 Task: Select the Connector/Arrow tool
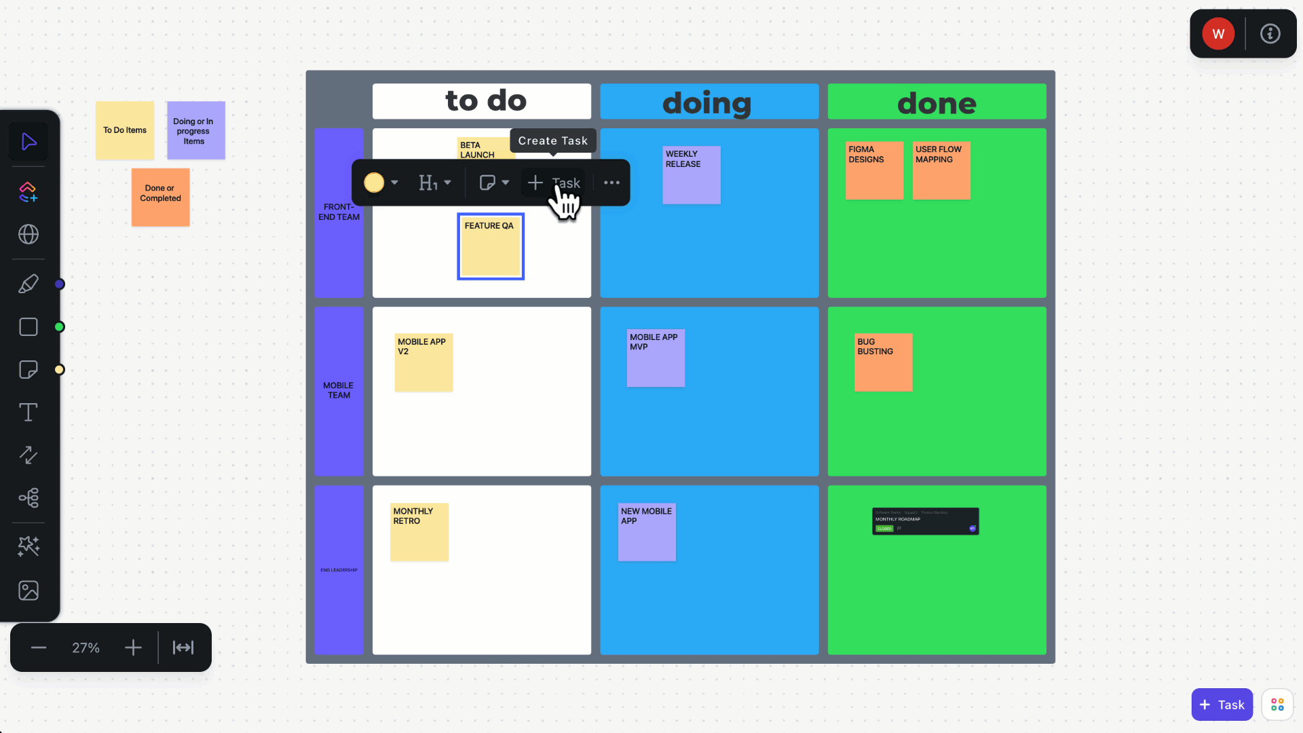[x=29, y=455]
